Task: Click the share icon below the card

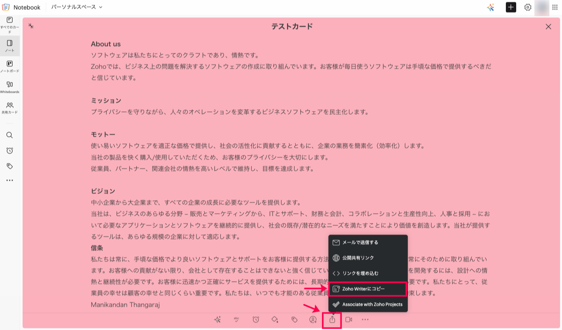Action: (x=332, y=320)
